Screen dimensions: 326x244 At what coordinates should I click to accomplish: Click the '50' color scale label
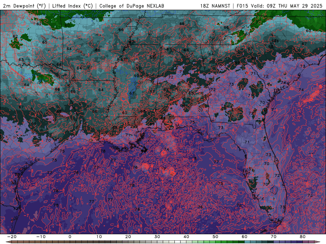point(216,237)
